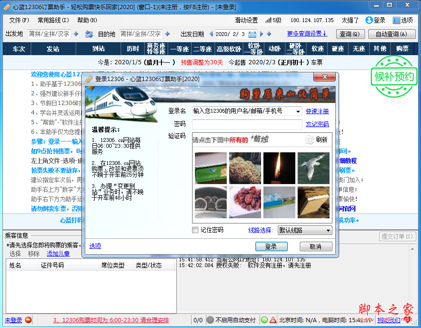Select the car dashboard captcha image
This screenshot has width=421, height=328.
coord(211,202)
